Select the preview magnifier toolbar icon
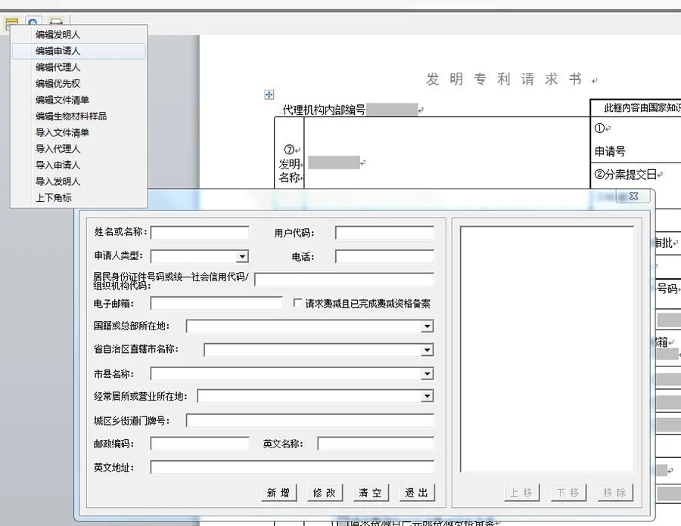Viewport: 681px width, 526px height. click(x=33, y=23)
